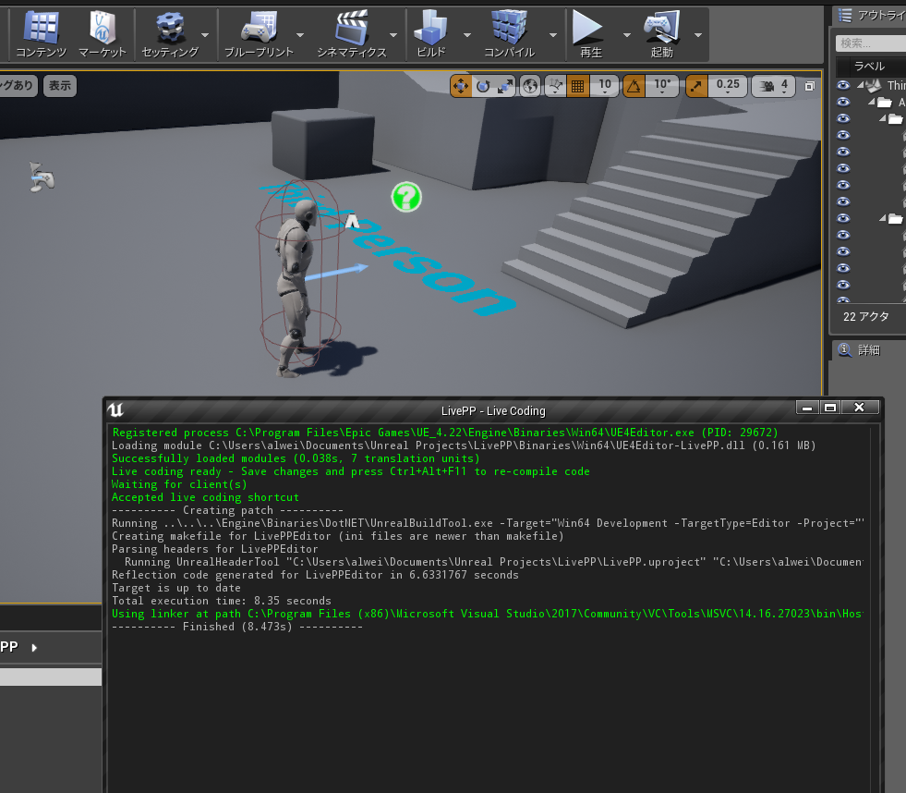
Task: Click the content browser path arrow
Action: coord(34,648)
